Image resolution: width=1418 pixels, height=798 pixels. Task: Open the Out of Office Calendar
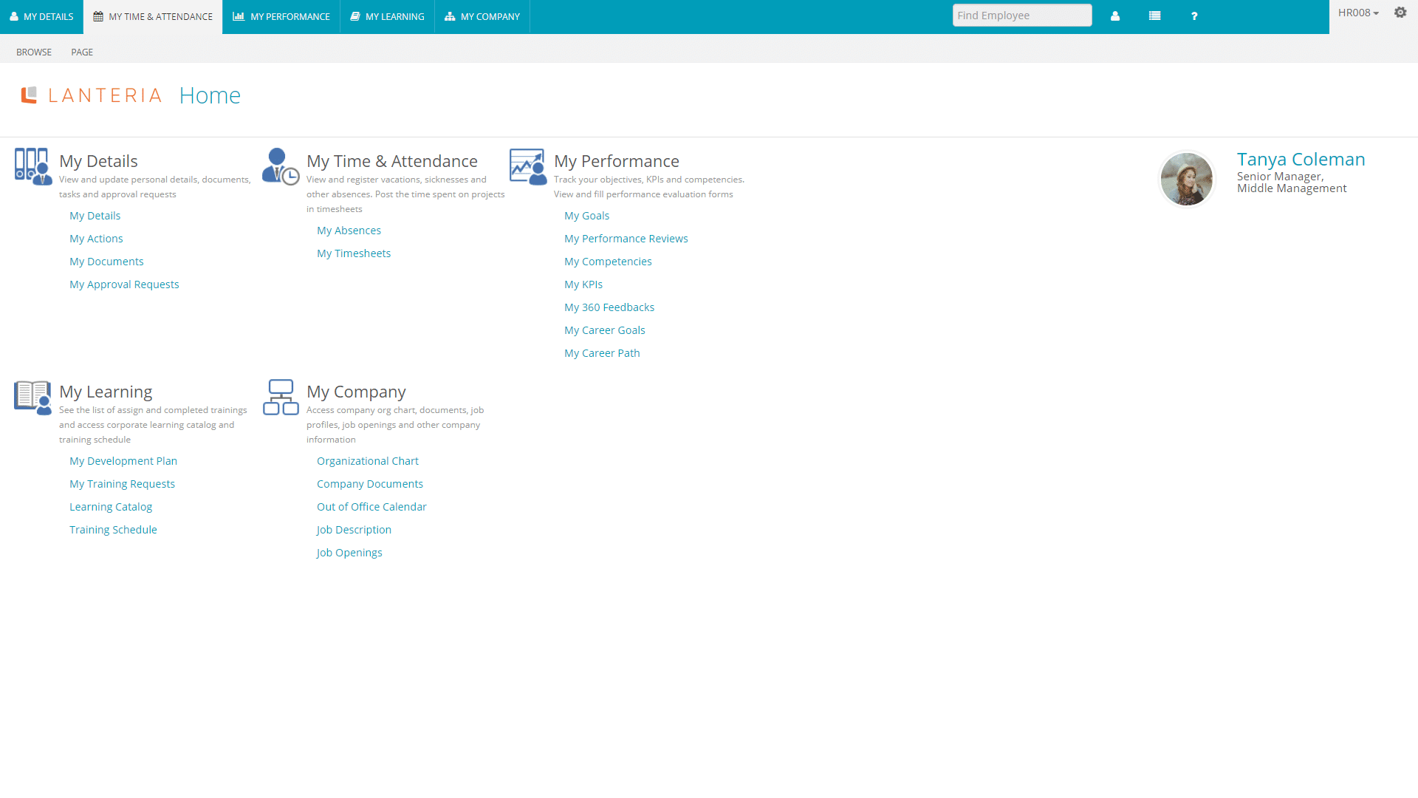pyautogui.click(x=371, y=507)
